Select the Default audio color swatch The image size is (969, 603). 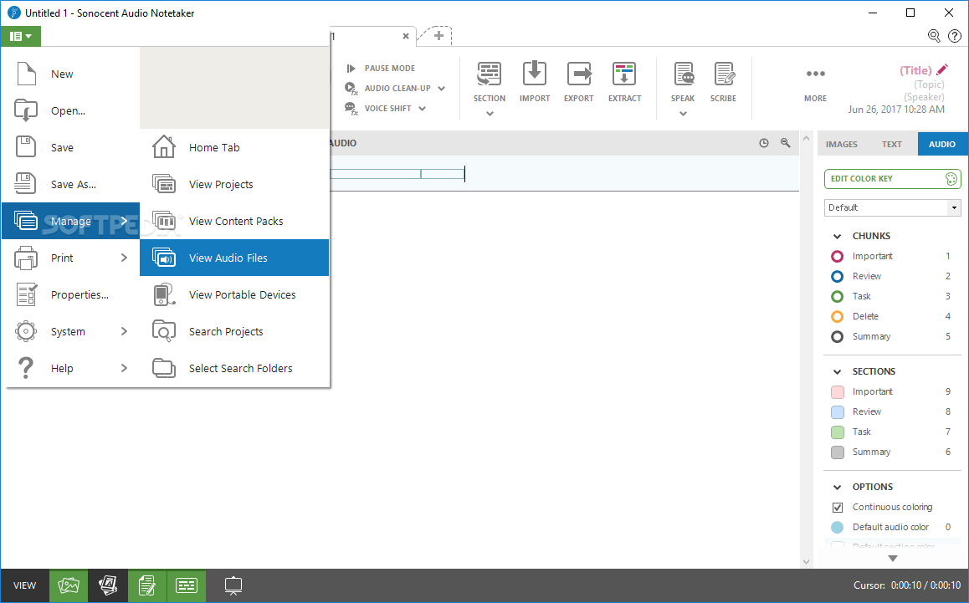coord(838,527)
